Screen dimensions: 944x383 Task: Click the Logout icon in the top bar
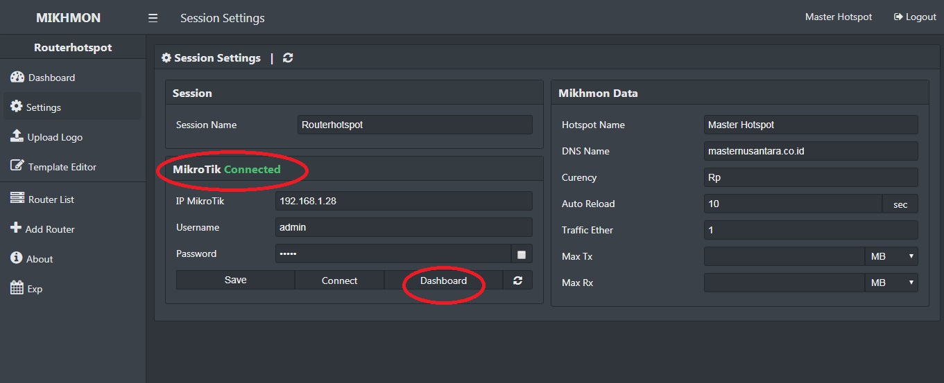[x=898, y=17]
